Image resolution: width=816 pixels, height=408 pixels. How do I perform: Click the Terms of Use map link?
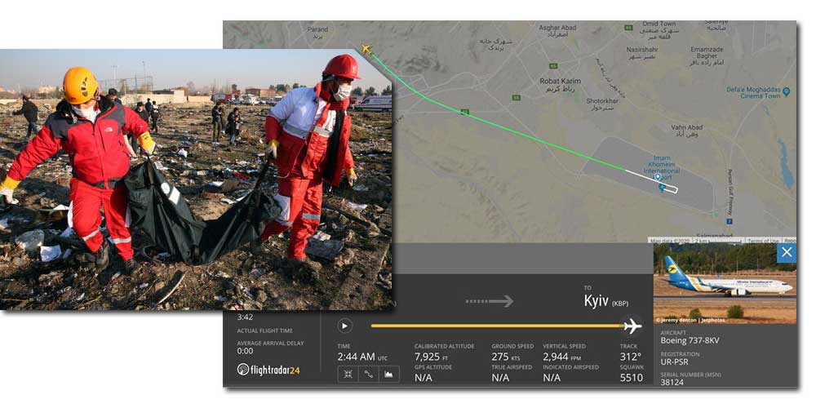coord(763,241)
